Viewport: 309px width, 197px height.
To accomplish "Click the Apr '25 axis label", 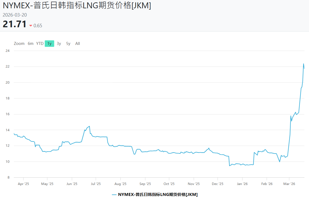I will (x=23, y=184).
